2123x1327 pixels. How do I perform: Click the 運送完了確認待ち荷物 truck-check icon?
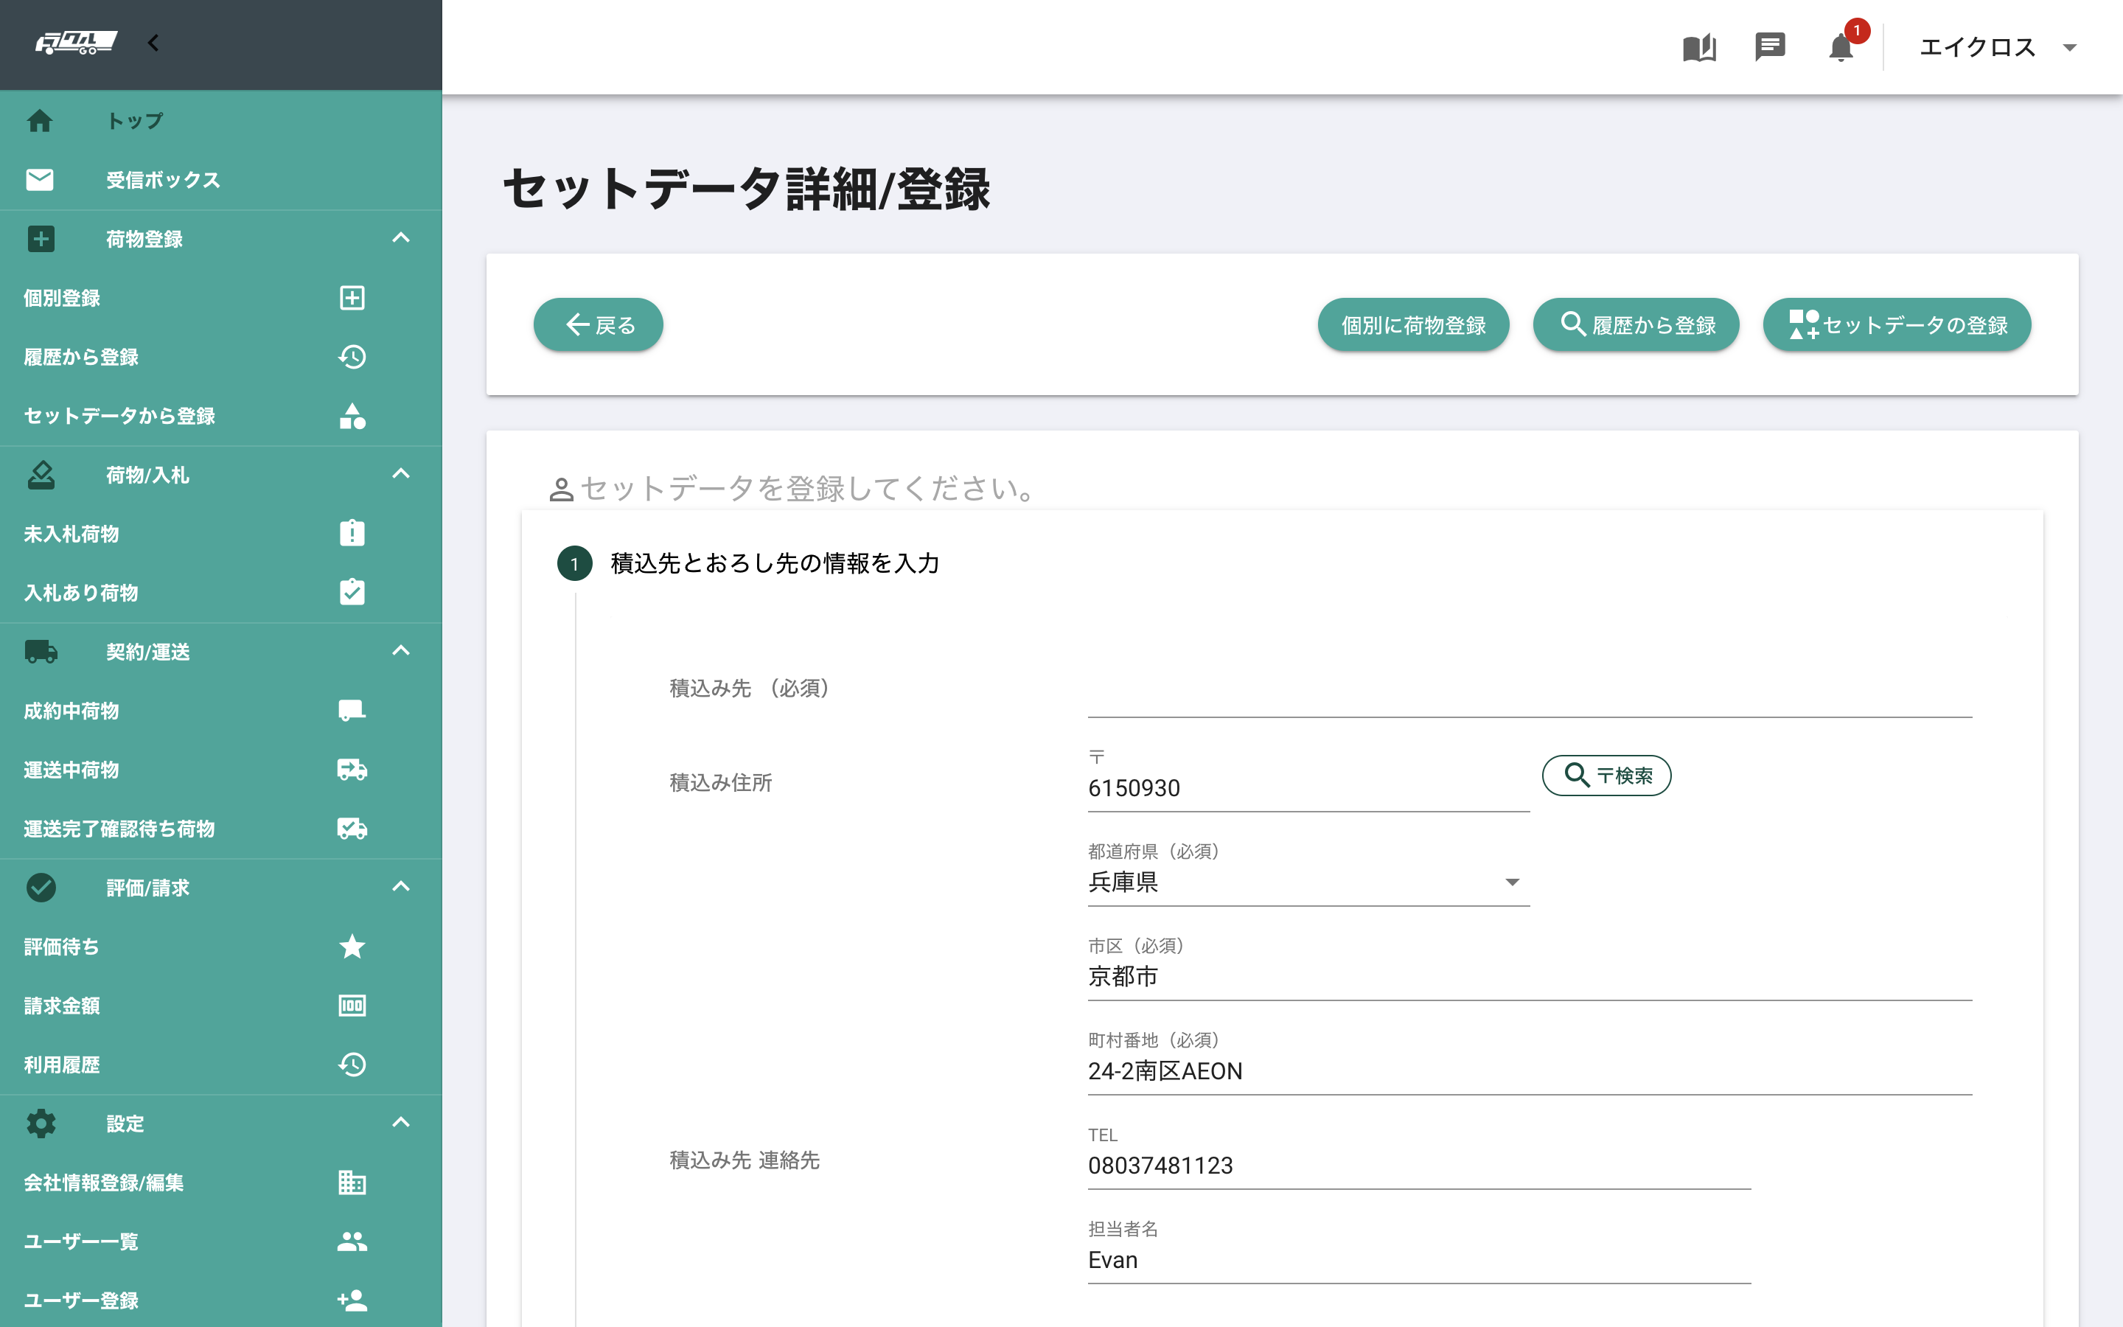click(352, 829)
